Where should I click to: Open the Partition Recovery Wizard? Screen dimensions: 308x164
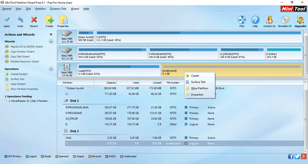pos(25,62)
